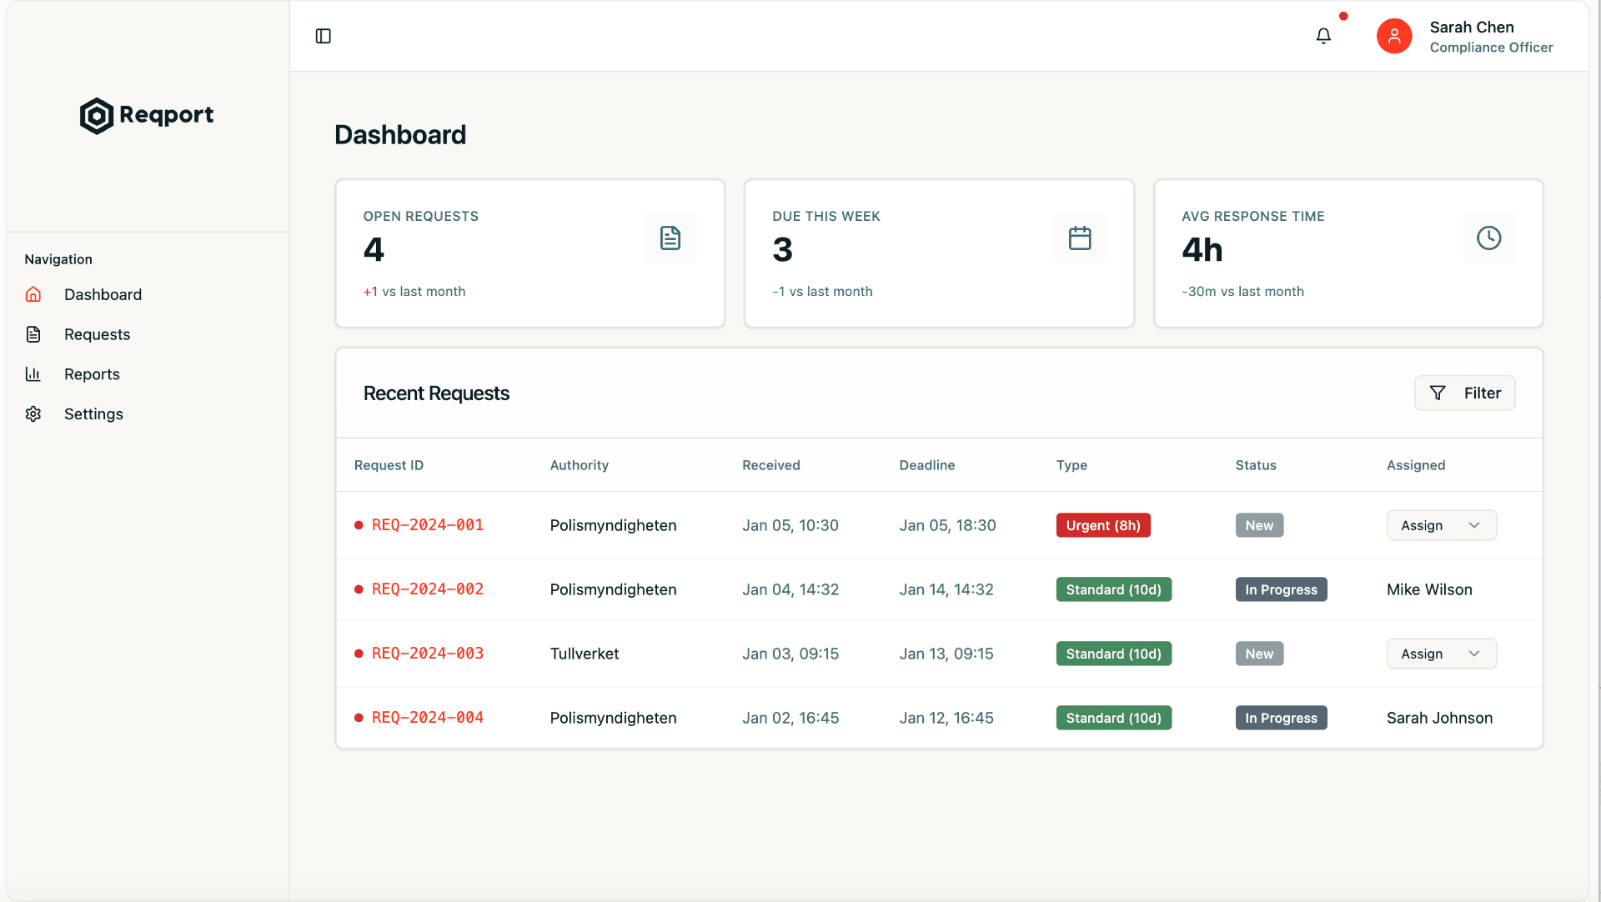This screenshot has width=1601, height=902.
Task: Click the red dot beside REQ-2024-001
Action: tap(359, 525)
